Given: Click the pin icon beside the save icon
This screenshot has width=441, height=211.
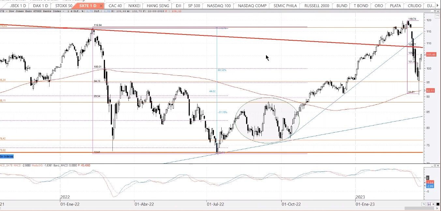Looking at the screenshot, I should tap(433, 204).
